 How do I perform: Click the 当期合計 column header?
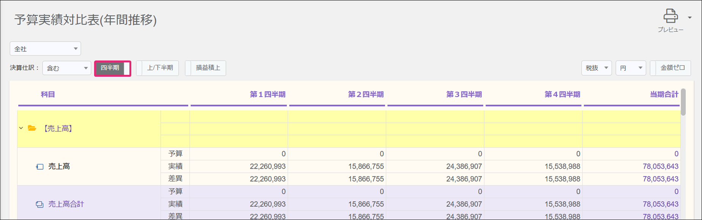coord(664,95)
